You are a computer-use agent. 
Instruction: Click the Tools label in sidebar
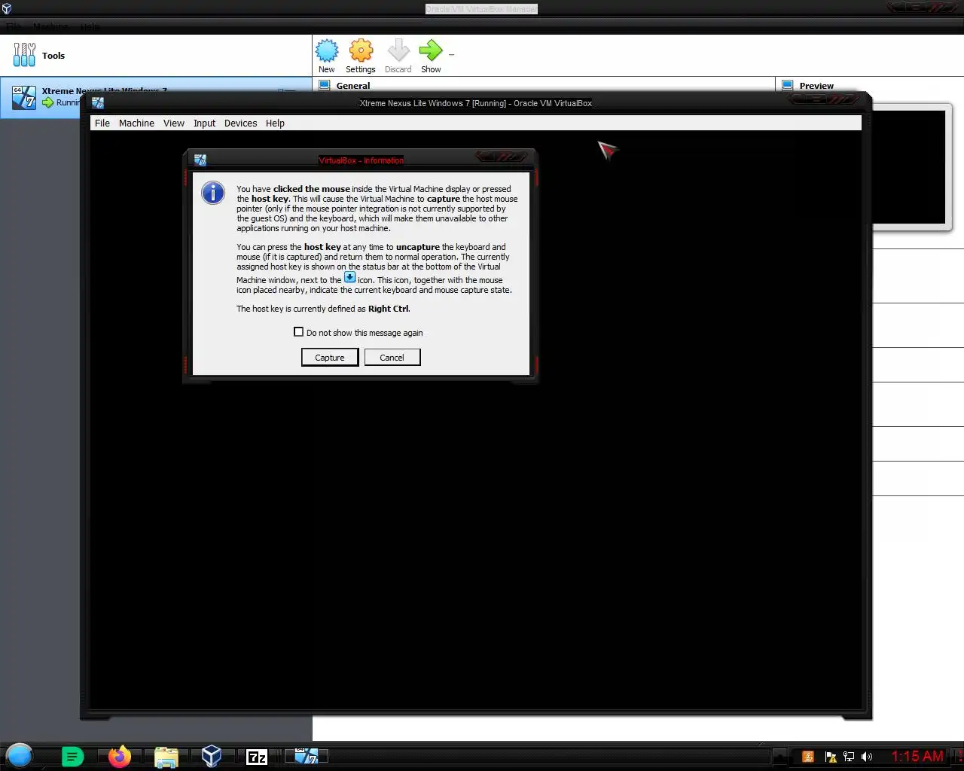coord(53,56)
